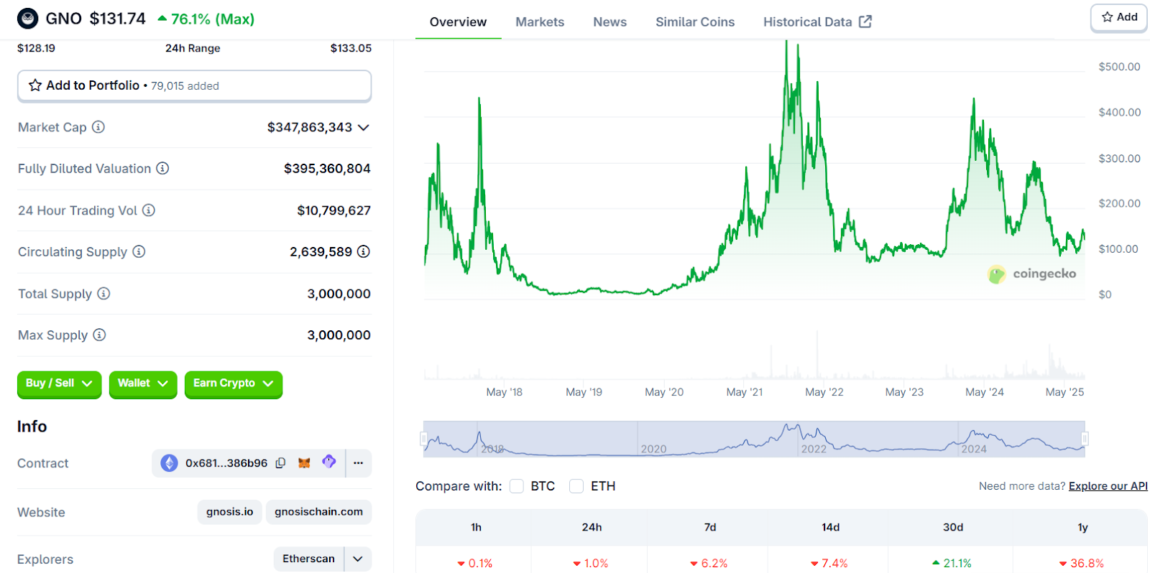Viewport: 1150px width, 573px height.
Task: Open the Earn Crypto dropdown
Action: (x=234, y=383)
